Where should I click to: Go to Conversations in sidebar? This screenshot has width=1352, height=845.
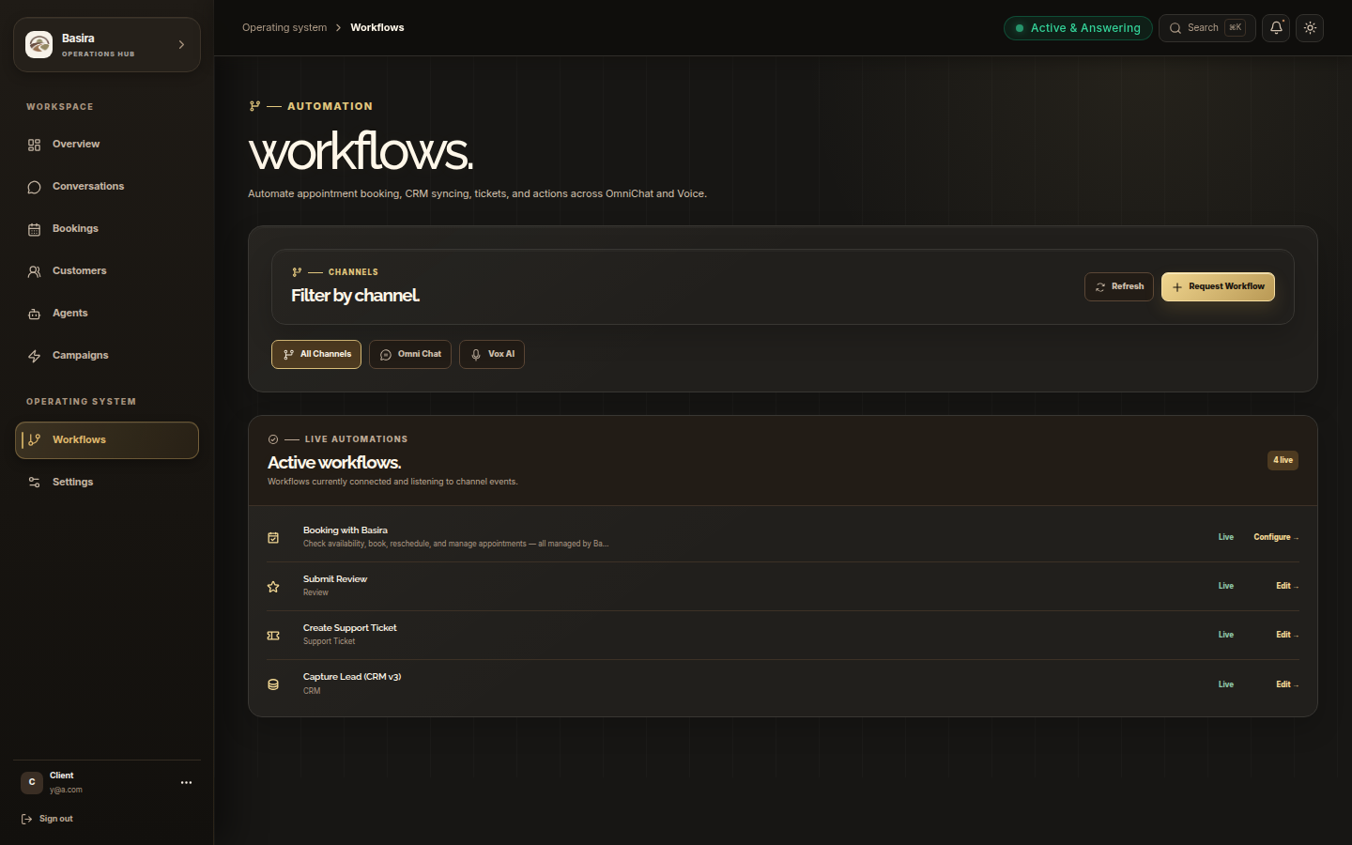coord(107,187)
